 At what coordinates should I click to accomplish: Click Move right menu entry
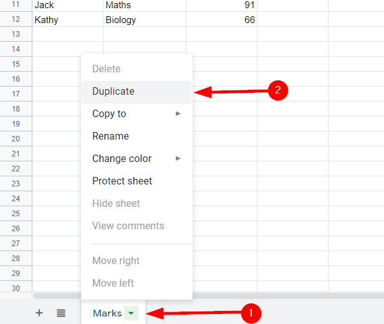click(116, 260)
